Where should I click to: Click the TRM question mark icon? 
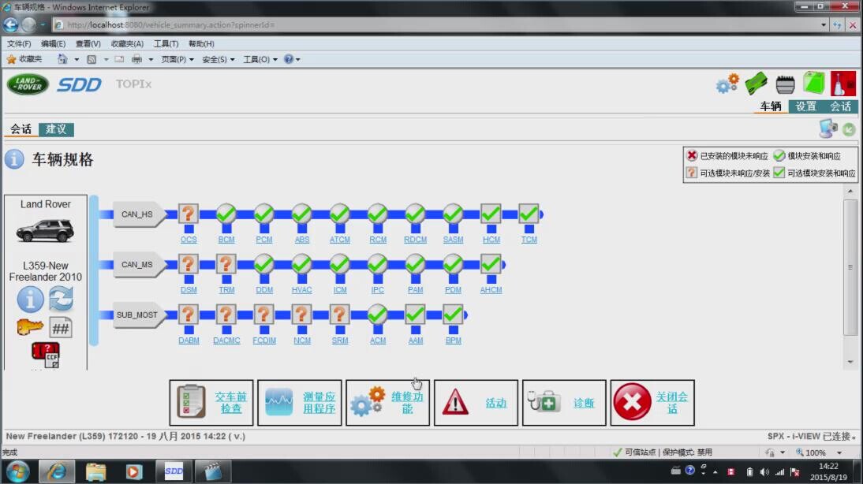(x=226, y=265)
